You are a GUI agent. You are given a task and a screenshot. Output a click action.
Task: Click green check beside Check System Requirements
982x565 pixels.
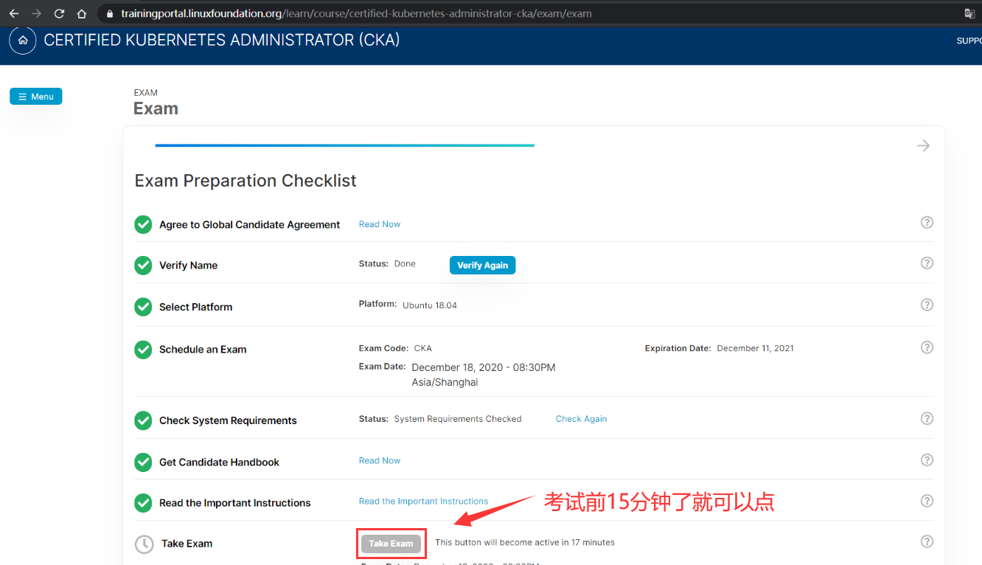tap(143, 420)
